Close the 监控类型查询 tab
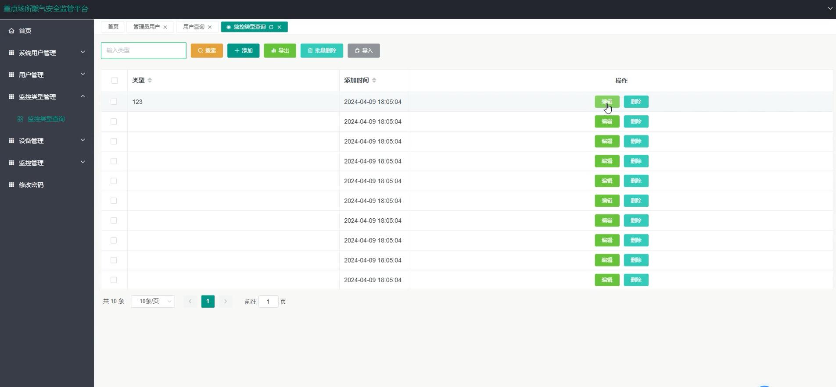This screenshot has width=836, height=387. (280, 27)
